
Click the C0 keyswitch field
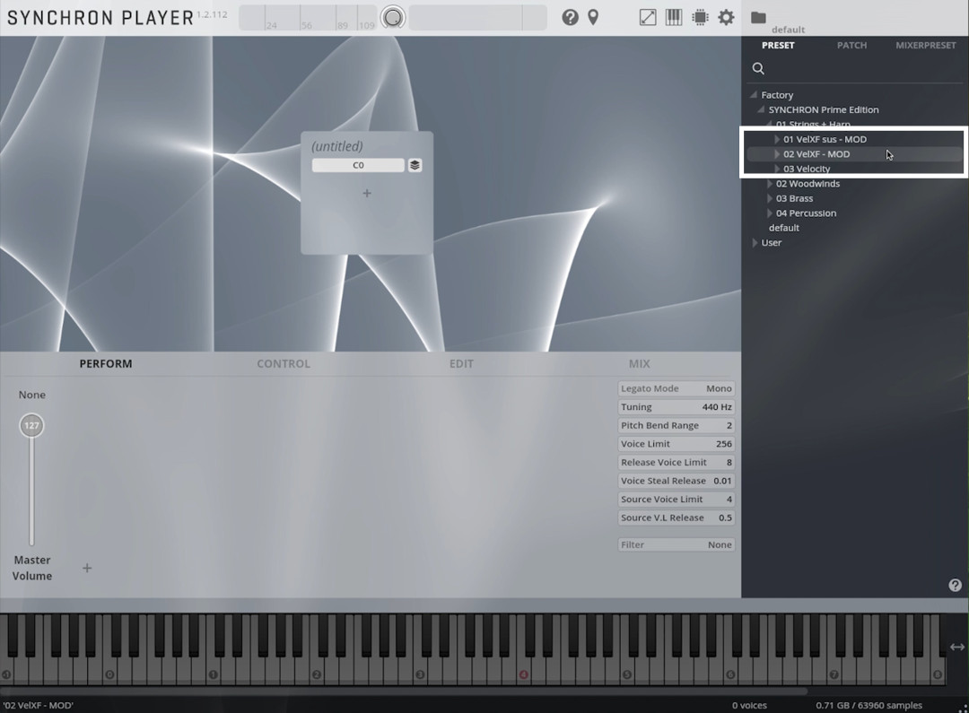tap(358, 165)
